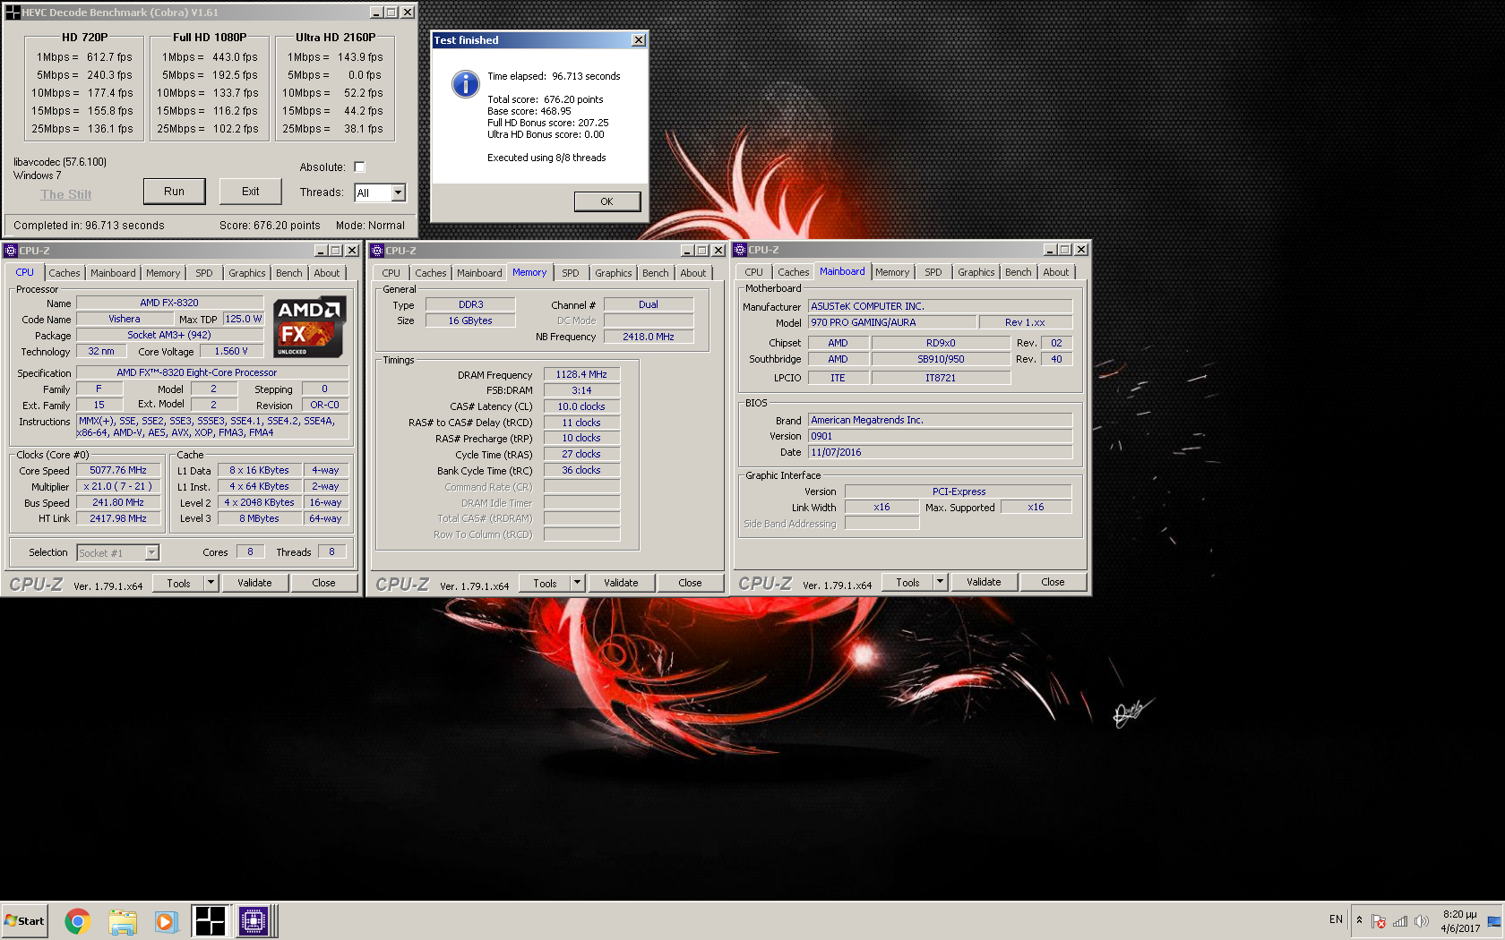Click the volume speaker tray icon
The width and height of the screenshot is (1505, 940).
pos(1422,920)
